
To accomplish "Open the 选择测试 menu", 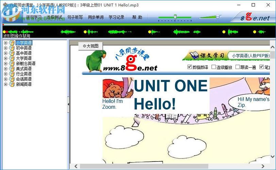I will (x=54, y=17).
